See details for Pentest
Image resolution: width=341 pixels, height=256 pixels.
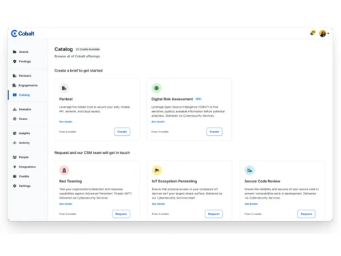[x=65, y=122]
